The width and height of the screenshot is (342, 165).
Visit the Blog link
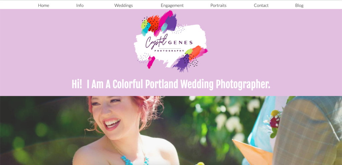[299, 5]
